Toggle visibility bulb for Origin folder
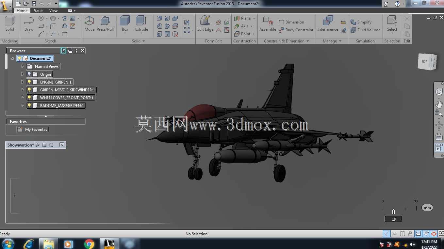444x249 pixels. coord(29,74)
